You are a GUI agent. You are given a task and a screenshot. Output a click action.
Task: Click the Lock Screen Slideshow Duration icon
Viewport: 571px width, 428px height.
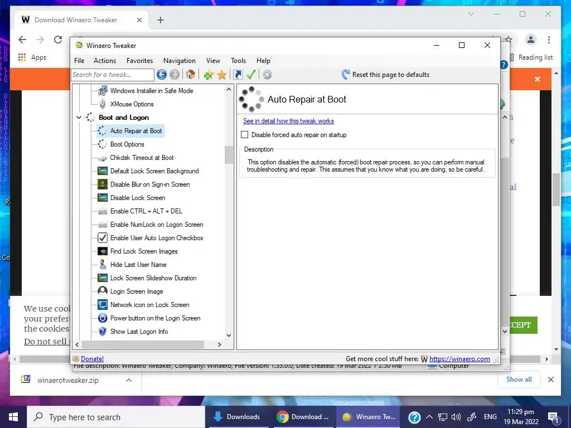[103, 278]
